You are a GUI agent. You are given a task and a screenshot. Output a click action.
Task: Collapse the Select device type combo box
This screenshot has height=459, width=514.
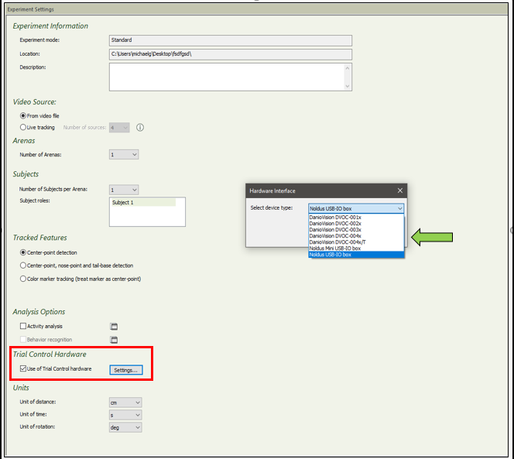[x=356, y=208]
